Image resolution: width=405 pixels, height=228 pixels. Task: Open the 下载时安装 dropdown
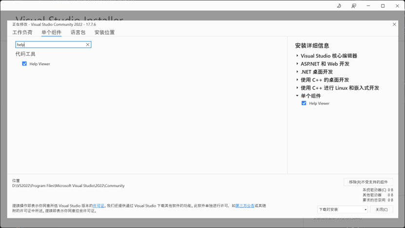[342, 209]
